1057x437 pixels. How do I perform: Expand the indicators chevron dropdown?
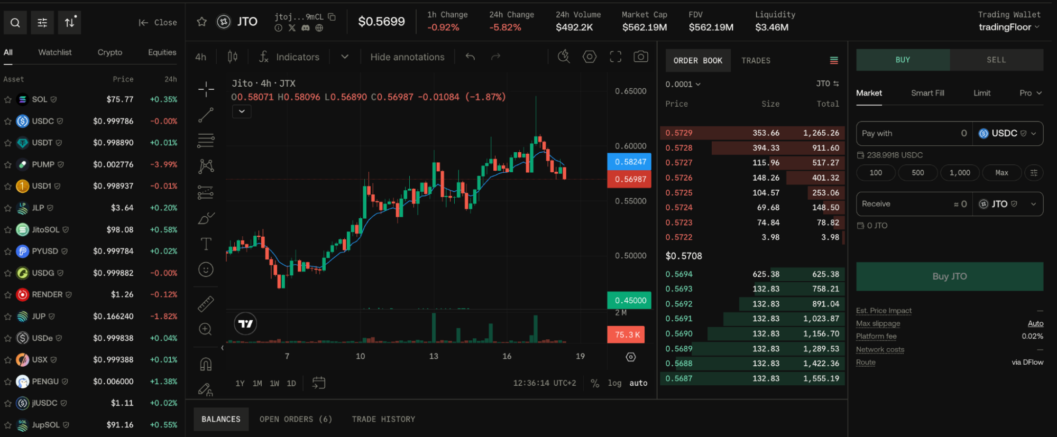(x=345, y=57)
